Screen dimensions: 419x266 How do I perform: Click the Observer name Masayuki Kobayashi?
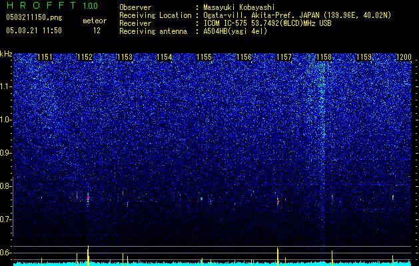click(239, 7)
